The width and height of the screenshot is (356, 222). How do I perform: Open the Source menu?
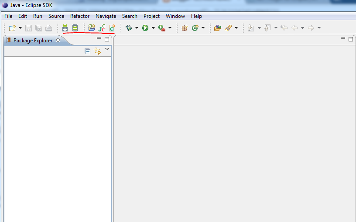pyautogui.click(x=56, y=16)
